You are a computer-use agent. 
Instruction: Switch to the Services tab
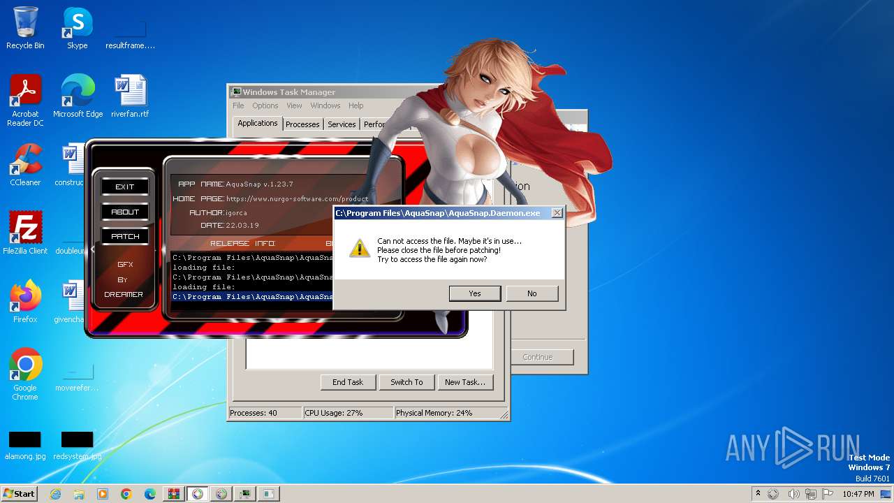click(342, 124)
